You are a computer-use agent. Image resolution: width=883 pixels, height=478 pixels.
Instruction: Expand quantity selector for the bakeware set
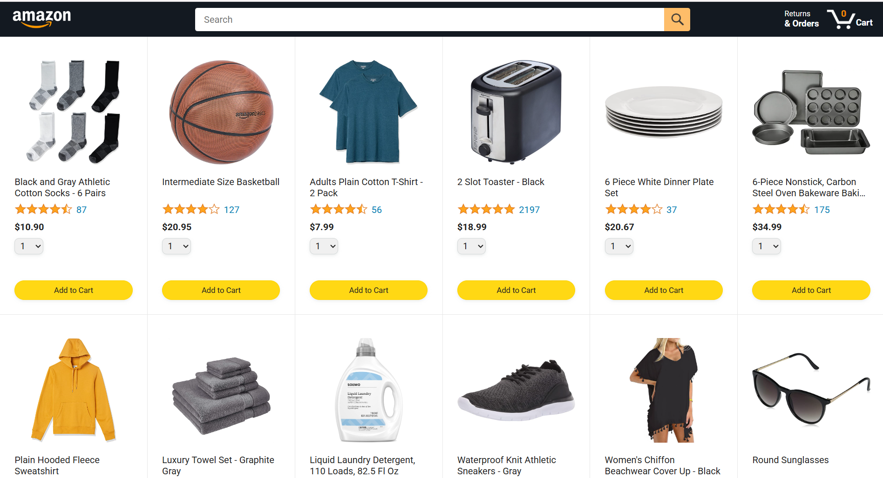(767, 246)
